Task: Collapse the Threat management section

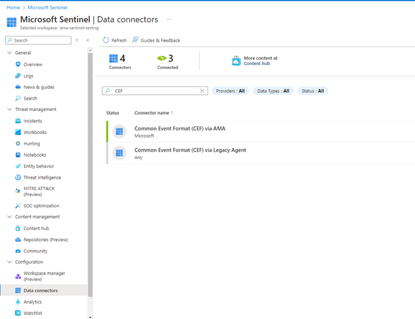Action: (9, 109)
